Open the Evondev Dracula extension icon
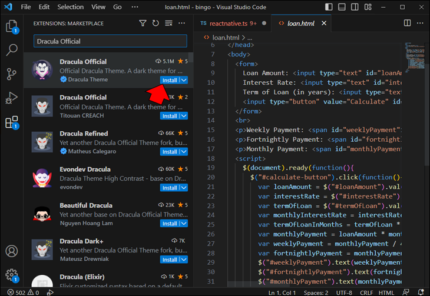This screenshot has width=430, height=296. 42,178
